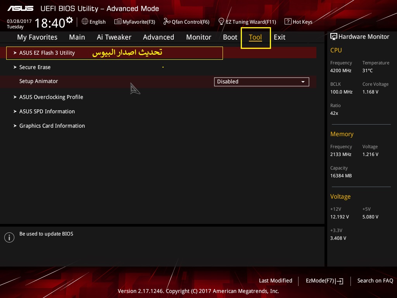This screenshot has height=298, width=397.
Task: Click the 12.192 V reading
Action: pos(340,217)
